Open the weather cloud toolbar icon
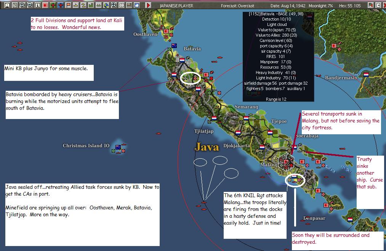386x251 pixels. (x=137, y=5)
